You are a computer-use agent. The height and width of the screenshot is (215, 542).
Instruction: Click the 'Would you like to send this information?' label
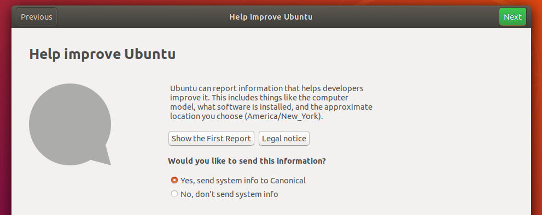(x=247, y=161)
